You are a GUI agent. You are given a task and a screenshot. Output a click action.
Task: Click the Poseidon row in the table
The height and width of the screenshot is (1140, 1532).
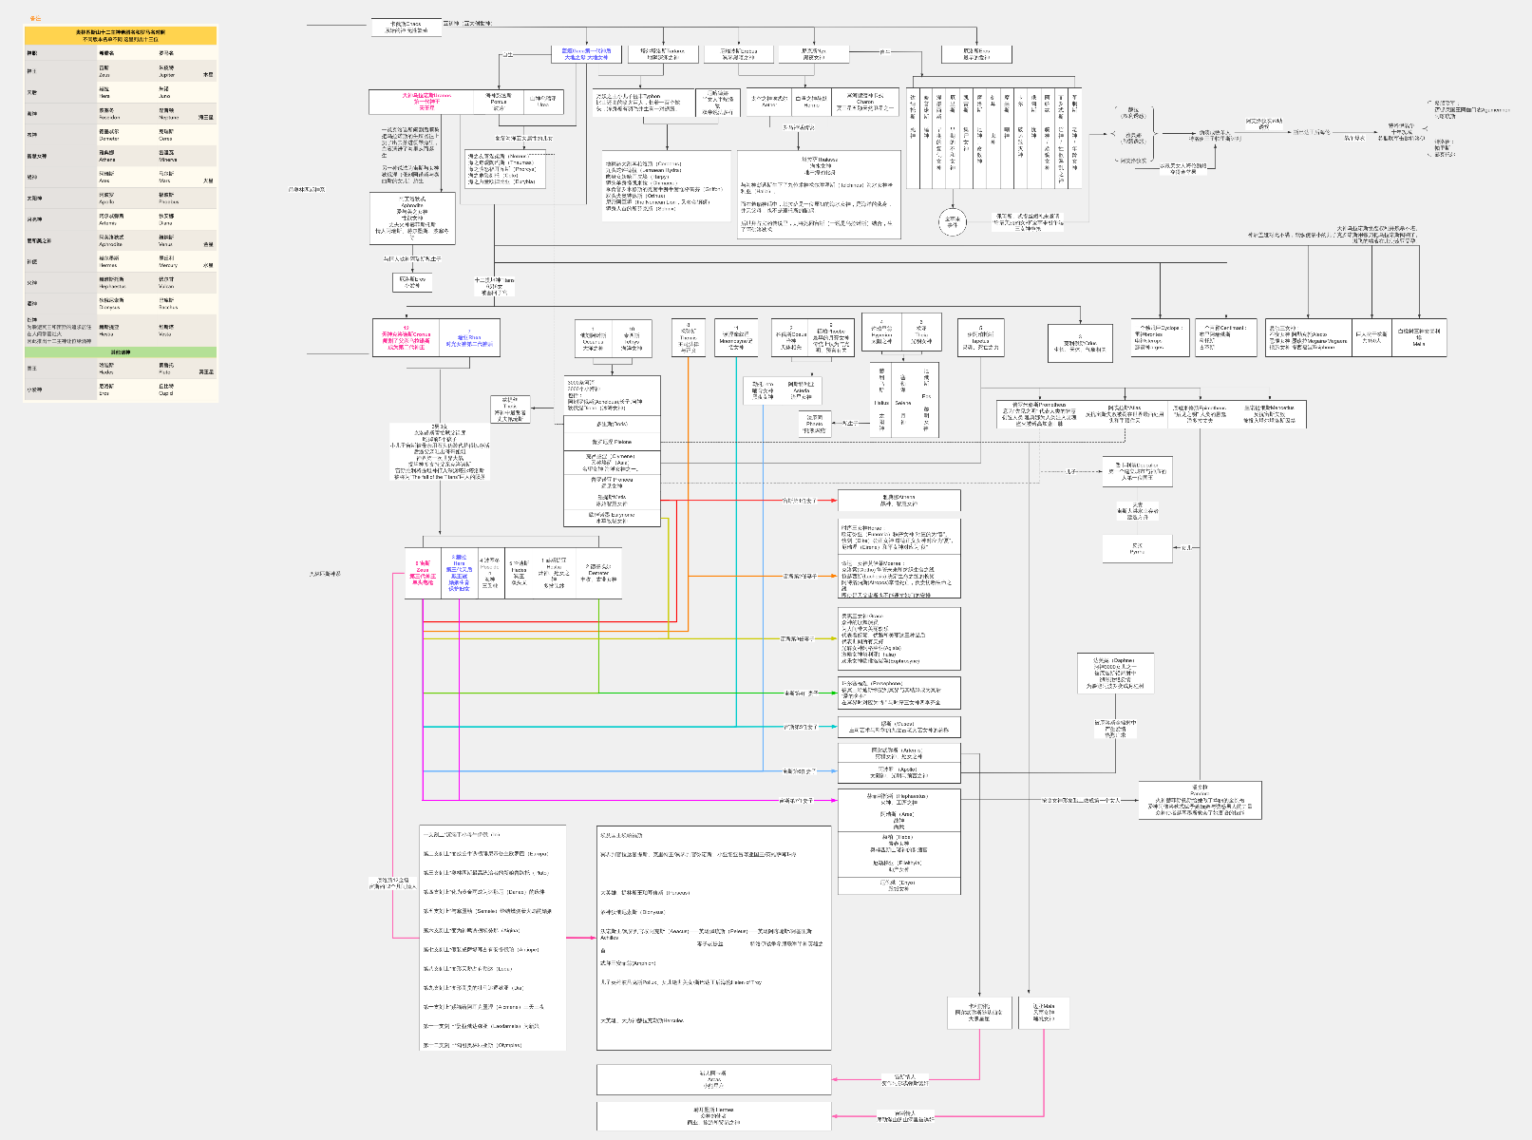click(121, 114)
